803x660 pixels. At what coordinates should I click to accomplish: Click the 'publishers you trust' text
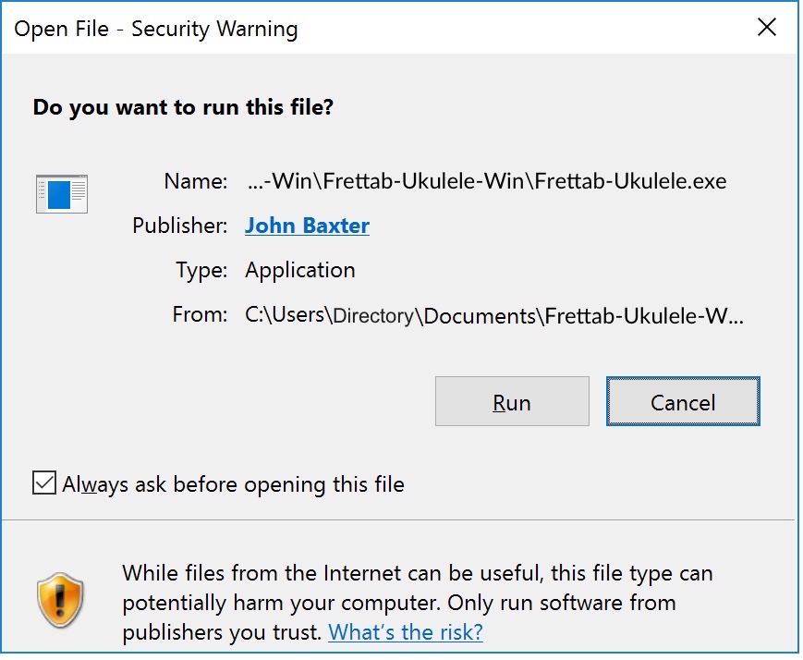click(222, 632)
